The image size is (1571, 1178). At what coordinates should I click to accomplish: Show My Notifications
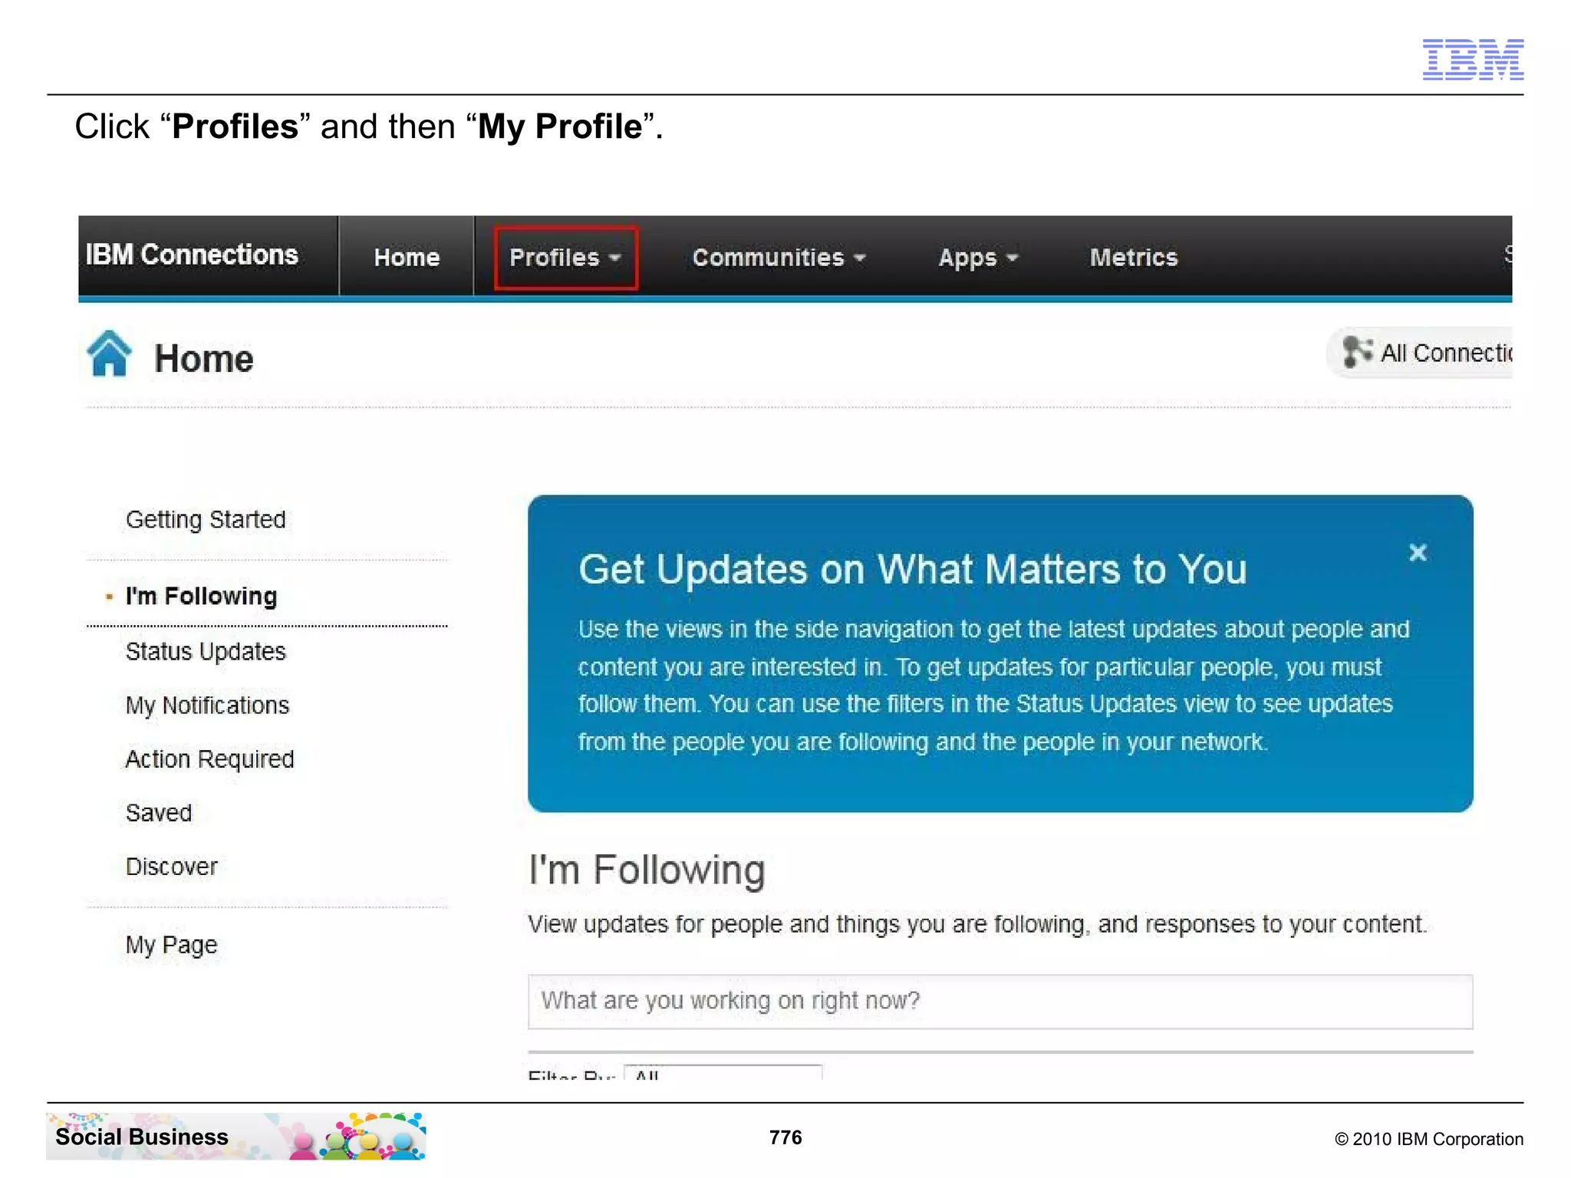point(207,706)
